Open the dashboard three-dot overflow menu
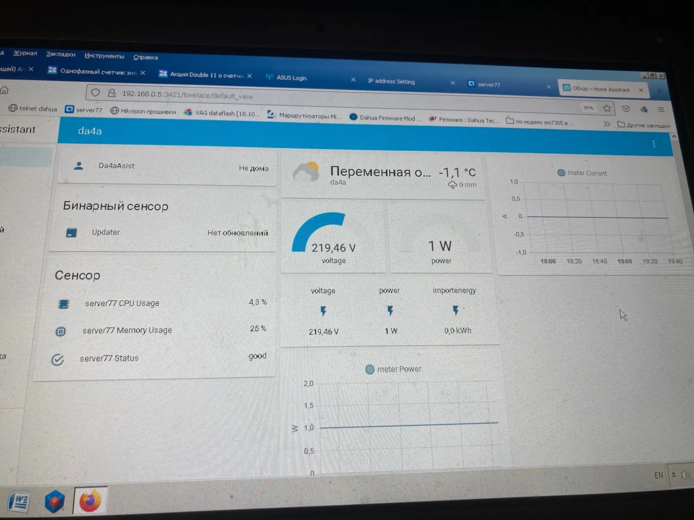Image resolution: width=694 pixels, height=520 pixels. 654,144
